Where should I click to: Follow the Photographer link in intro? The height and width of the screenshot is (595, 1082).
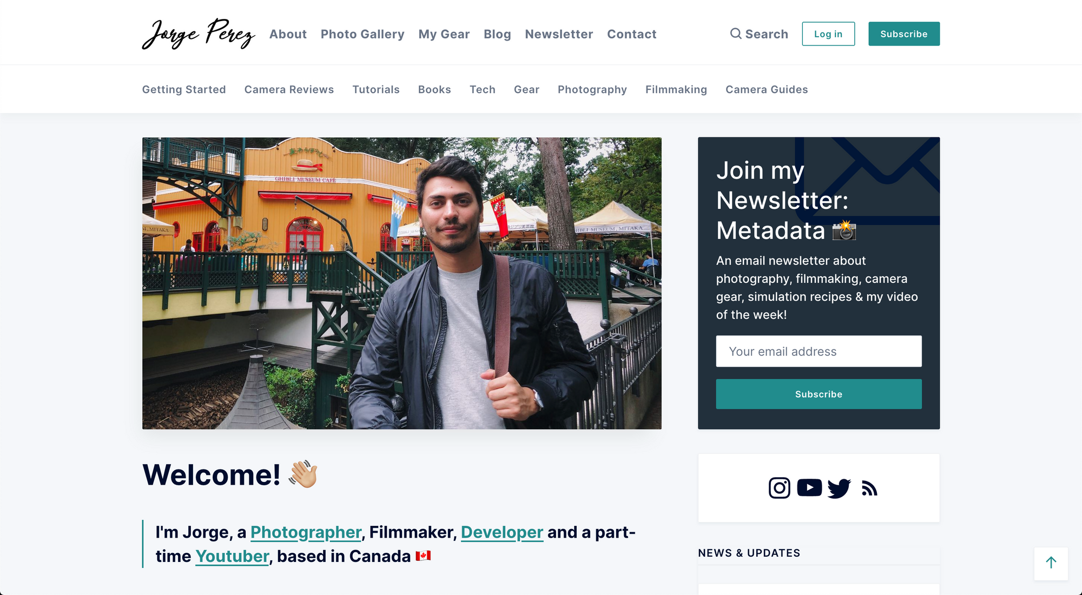pos(306,532)
